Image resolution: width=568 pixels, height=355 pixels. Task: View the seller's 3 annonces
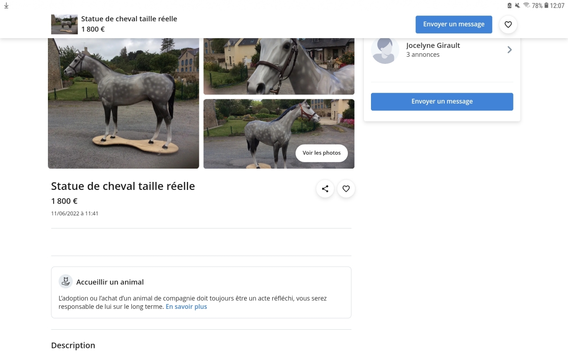click(423, 55)
